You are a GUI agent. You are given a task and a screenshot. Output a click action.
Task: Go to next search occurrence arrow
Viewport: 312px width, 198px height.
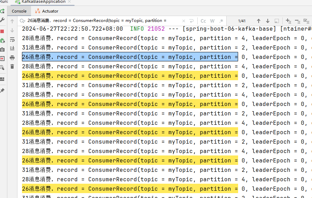point(268,21)
